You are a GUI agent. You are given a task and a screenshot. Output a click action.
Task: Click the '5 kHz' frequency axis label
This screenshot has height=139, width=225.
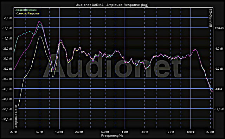point(171,132)
